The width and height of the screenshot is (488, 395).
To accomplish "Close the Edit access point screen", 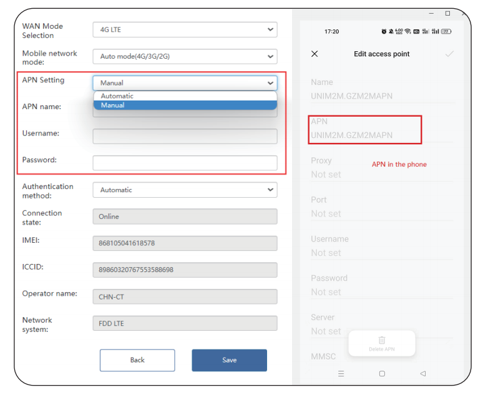I will (315, 54).
